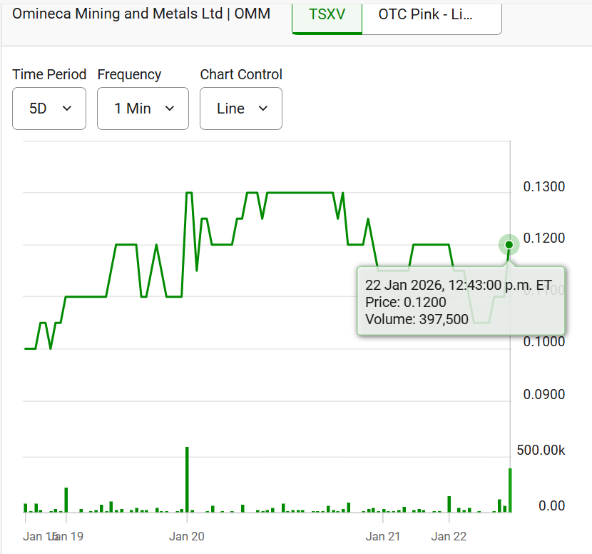The height and width of the screenshot is (554, 592).
Task: Open the 5D Time Period dropdown
Action: [49, 109]
